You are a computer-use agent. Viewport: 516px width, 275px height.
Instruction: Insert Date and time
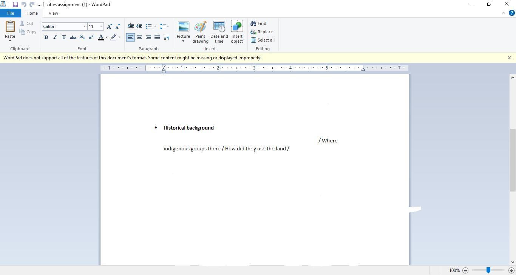pos(219,28)
